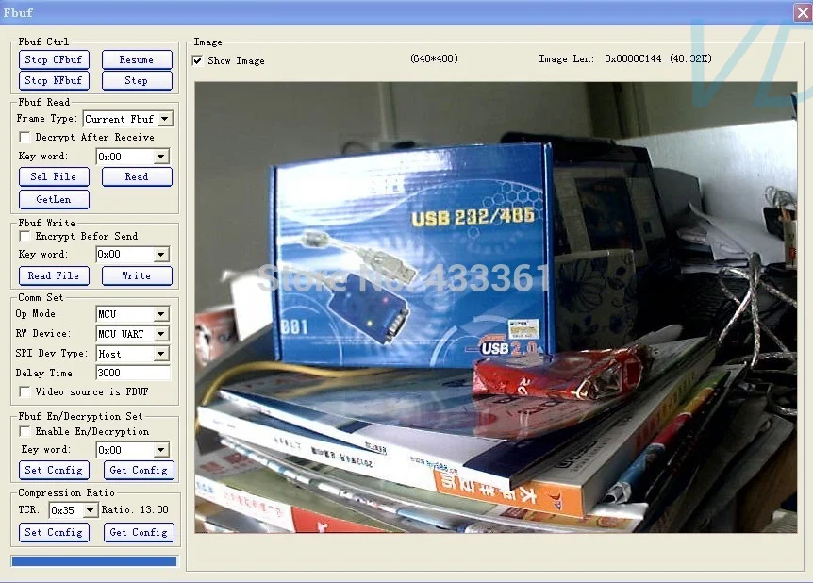Viewport: 813px width, 583px height.
Task: Click Sel File to choose a file
Action: pyautogui.click(x=54, y=176)
